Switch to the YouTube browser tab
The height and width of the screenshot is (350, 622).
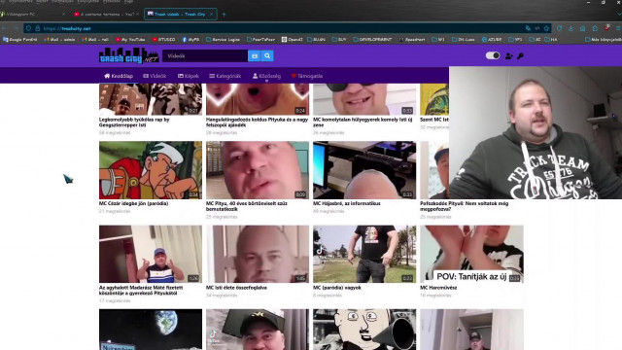[106, 15]
